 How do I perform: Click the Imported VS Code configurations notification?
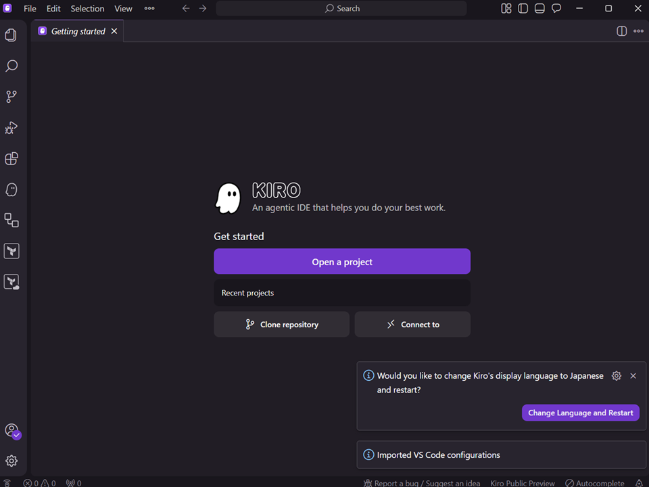501,455
